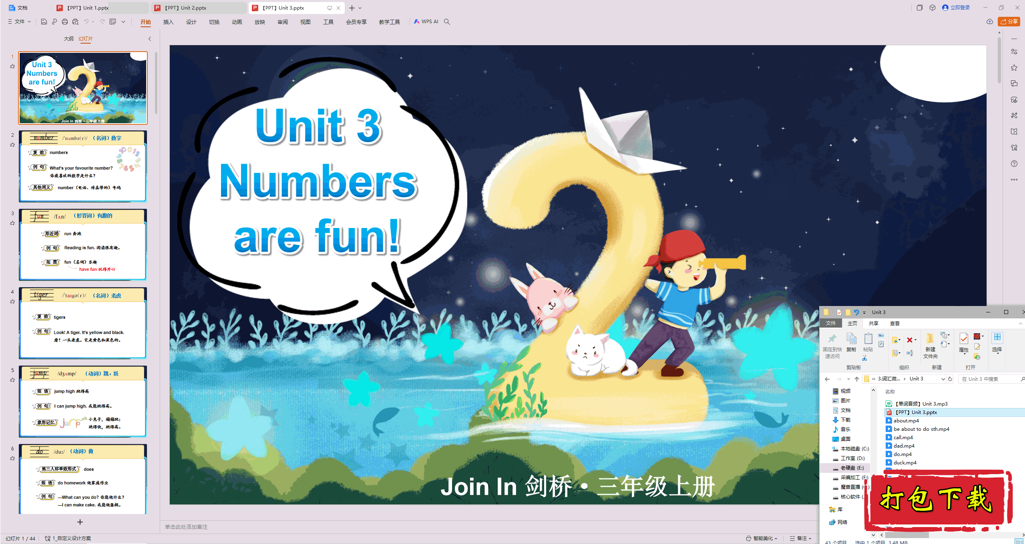Toggle star marker under slide 2 thumbnail
This screenshot has width=1025, height=544.
(x=12, y=145)
